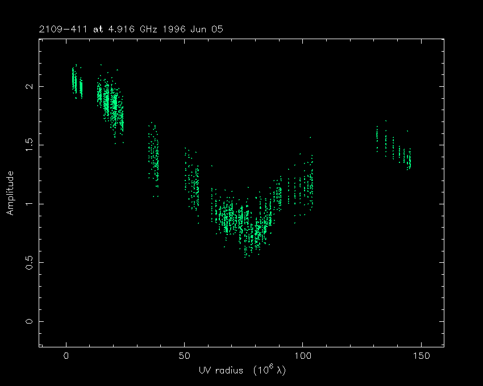This screenshot has width=483, height=386.
Task: Select the leftmost data cluster near amplitude 2
Action: click(77, 83)
